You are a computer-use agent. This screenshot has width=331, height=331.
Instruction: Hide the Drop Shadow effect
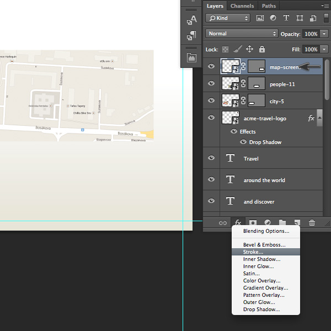pyautogui.click(x=243, y=142)
